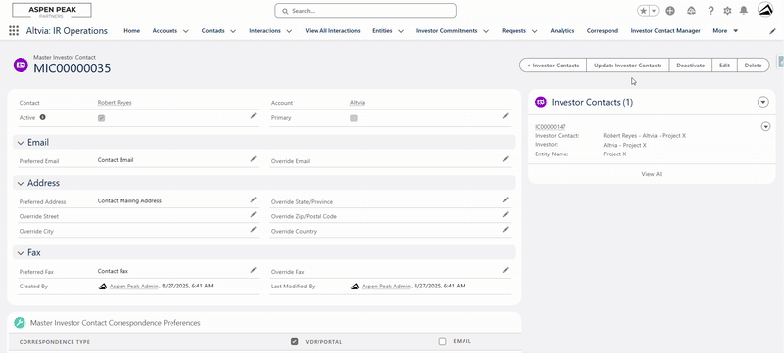Screen dimensions: 784x353
Task: Edit the Preferred Fax pencil icon
Action: pyautogui.click(x=254, y=270)
